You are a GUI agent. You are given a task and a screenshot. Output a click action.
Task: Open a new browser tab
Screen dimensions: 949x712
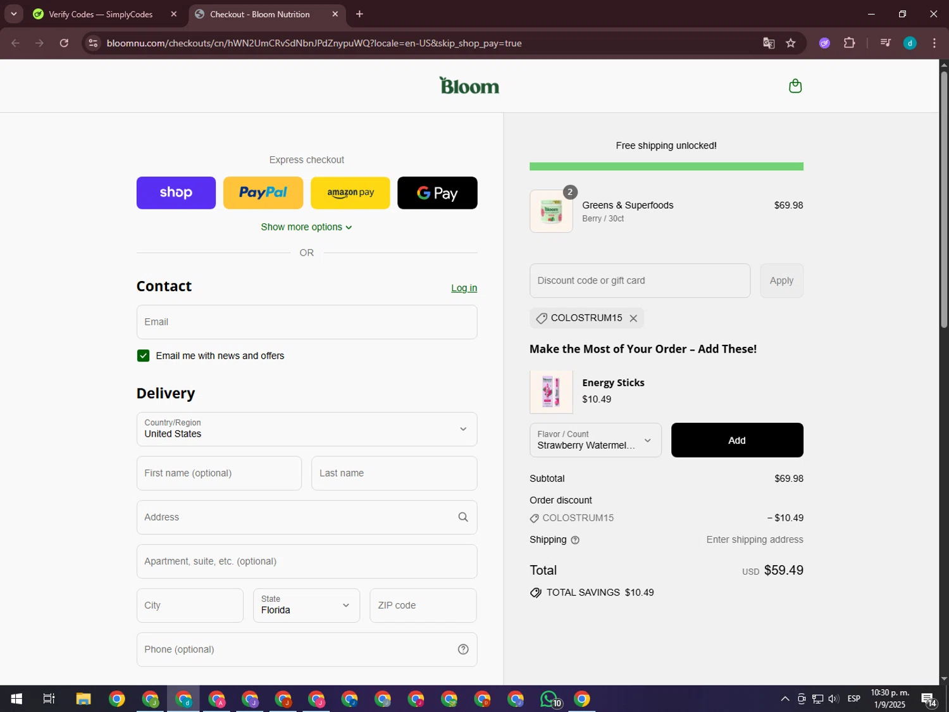(359, 14)
